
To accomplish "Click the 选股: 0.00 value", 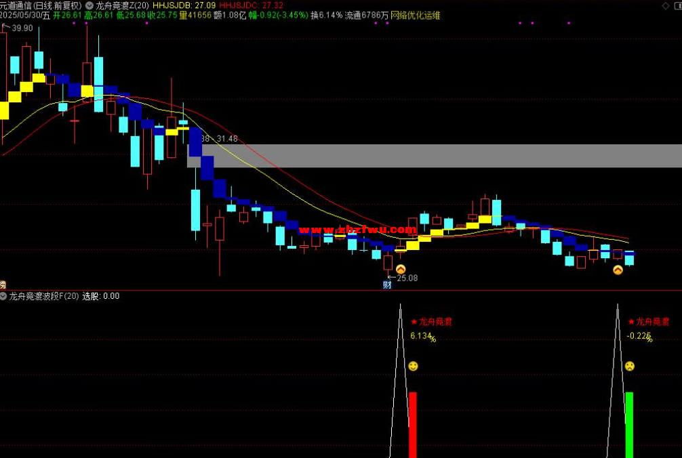I will [101, 296].
